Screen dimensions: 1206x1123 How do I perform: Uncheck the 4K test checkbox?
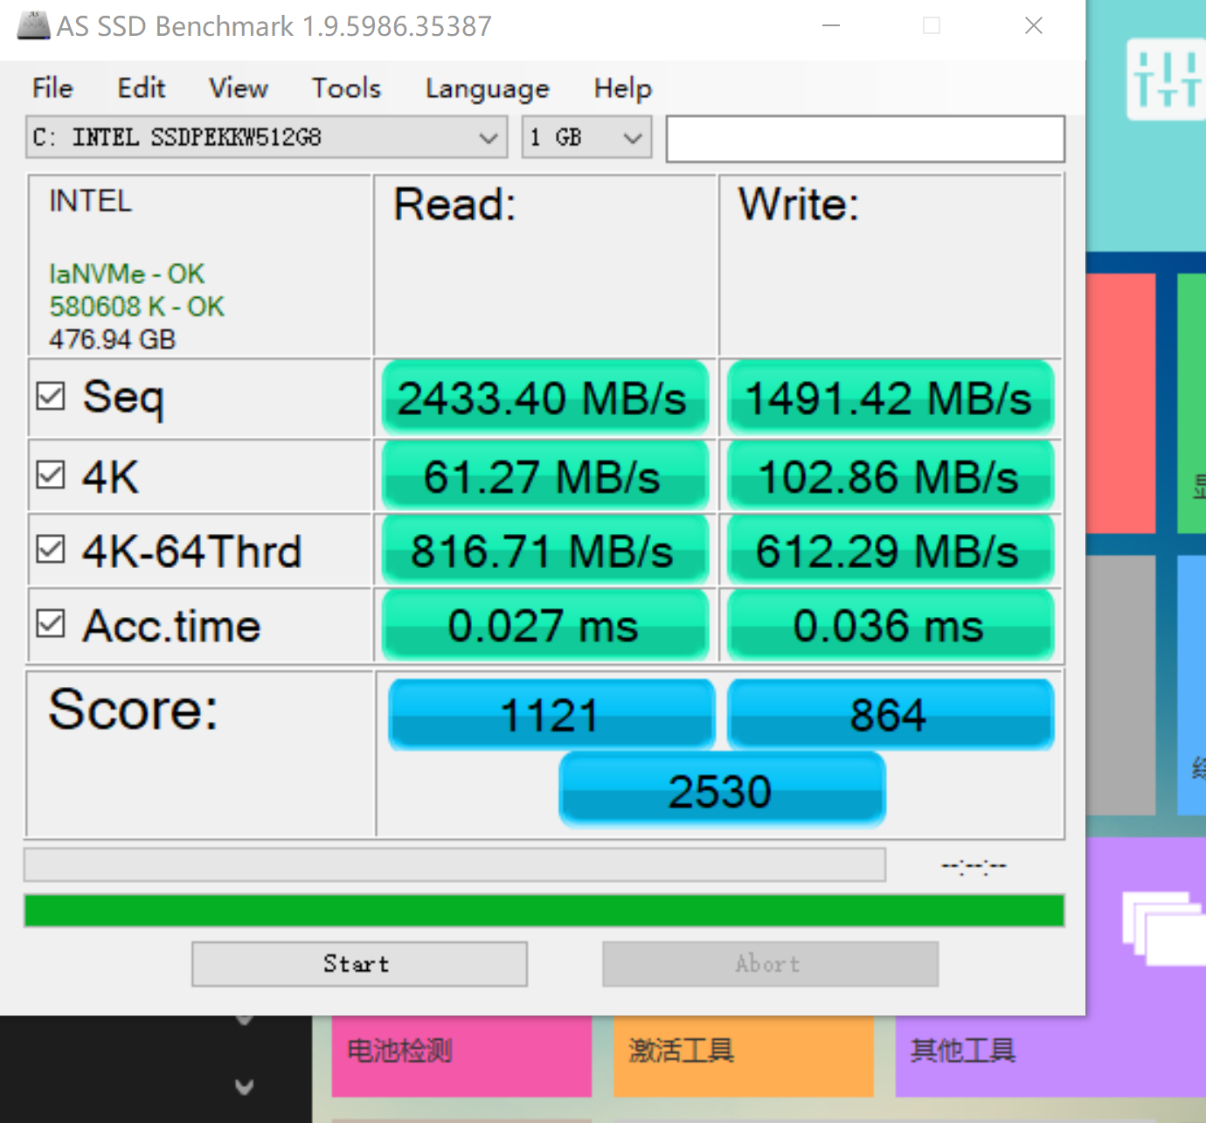tap(51, 475)
